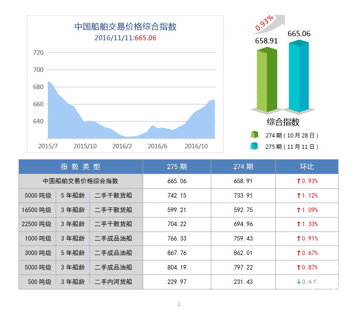Click the 640 y-axis label
Image resolution: width=358 pixels, height=312 pixels.
click(x=38, y=121)
